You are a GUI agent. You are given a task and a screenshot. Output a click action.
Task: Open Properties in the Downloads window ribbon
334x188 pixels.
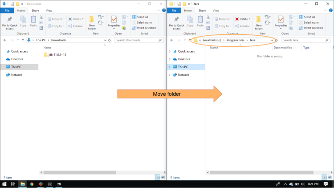click(114, 22)
